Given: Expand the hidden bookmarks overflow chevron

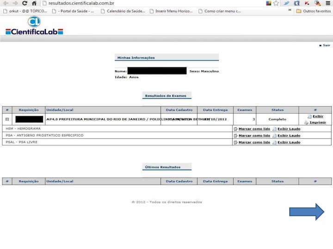Looking at the screenshot, I should point(290,11).
